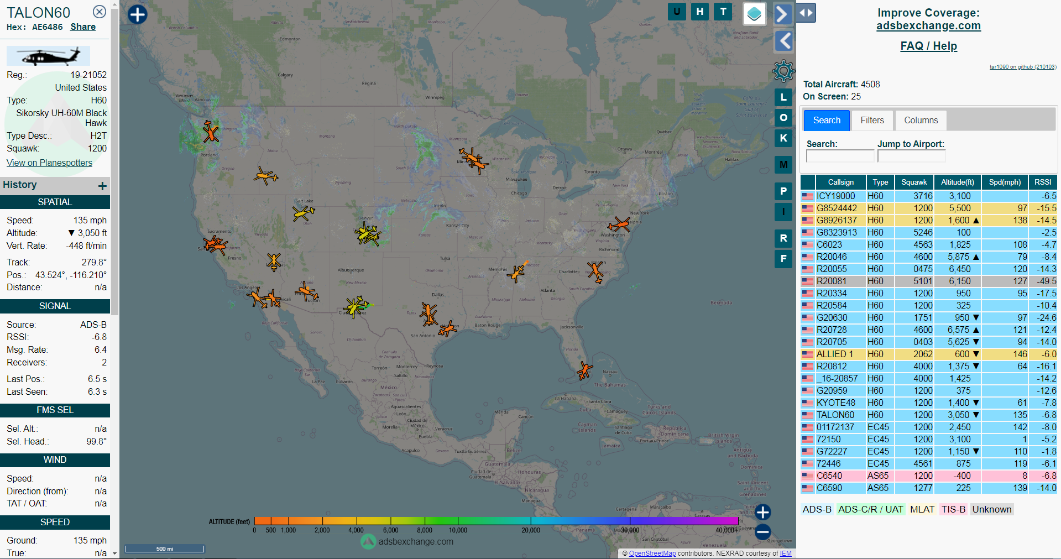Click the large plus button at map top-left
The image size is (1061, 559).
138,14
